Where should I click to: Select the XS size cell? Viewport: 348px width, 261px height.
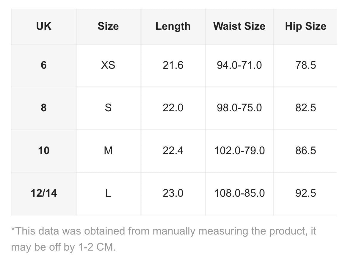108,65
